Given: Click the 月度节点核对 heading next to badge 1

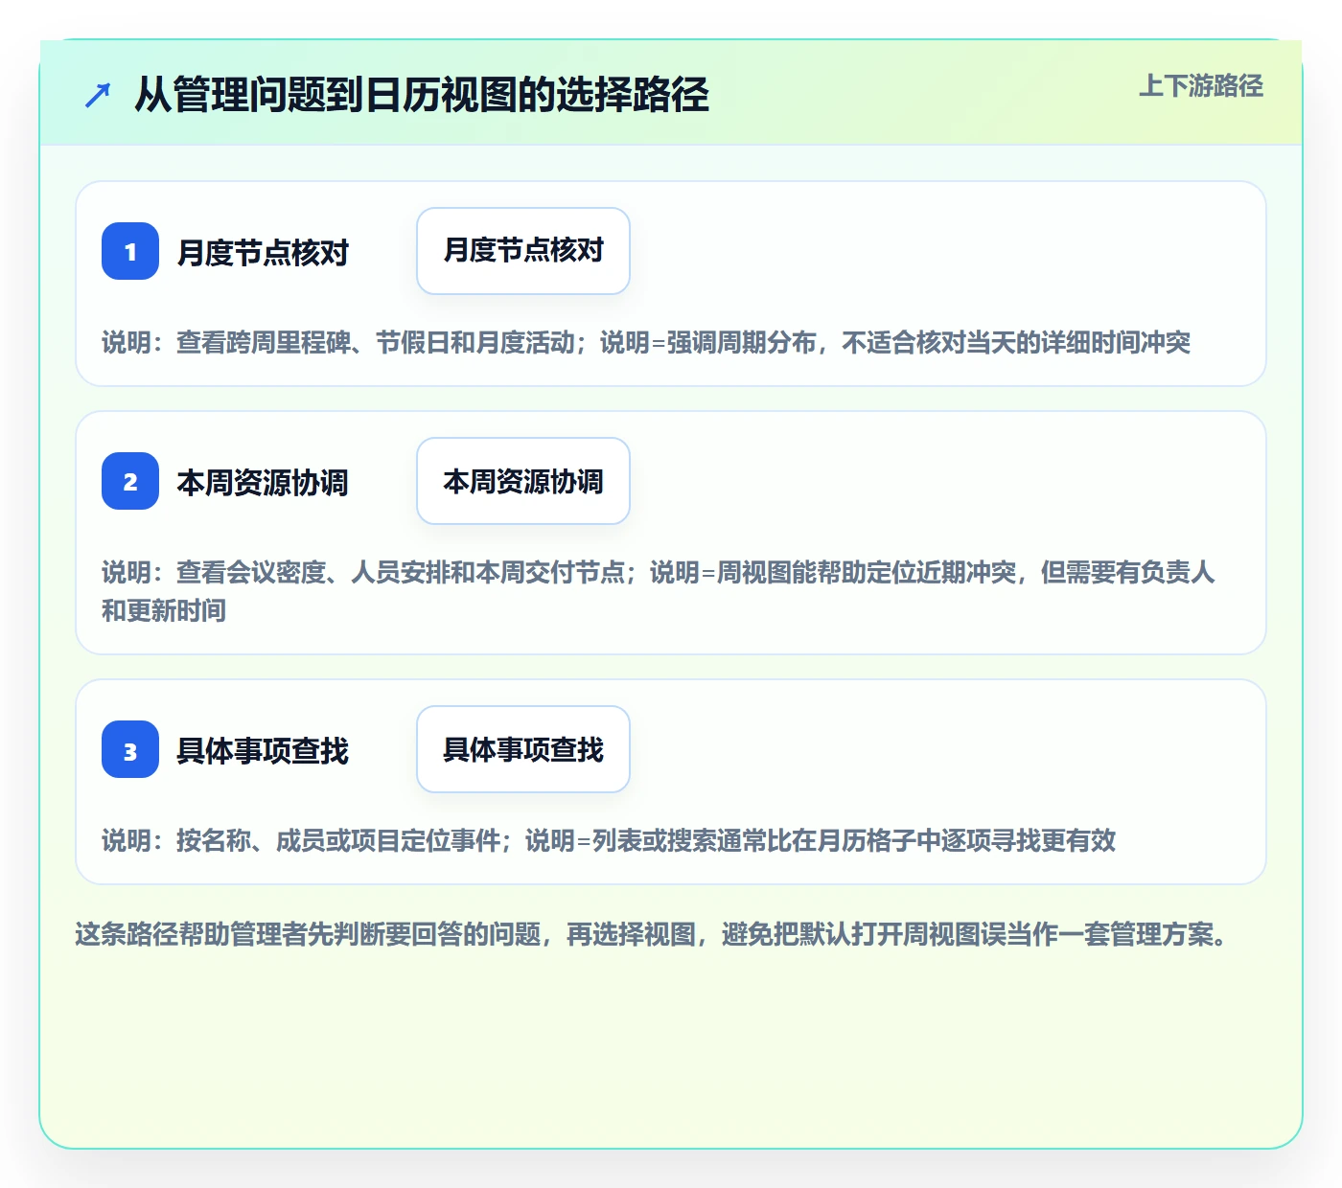Looking at the screenshot, I should click(263, 253).
